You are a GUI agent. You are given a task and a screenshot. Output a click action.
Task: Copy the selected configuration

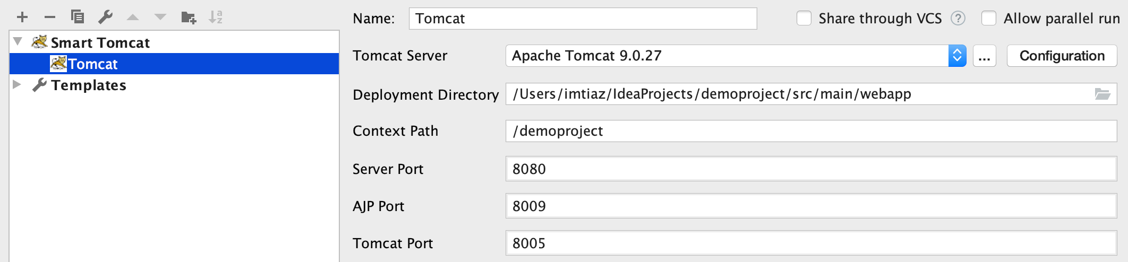point(78,17)
